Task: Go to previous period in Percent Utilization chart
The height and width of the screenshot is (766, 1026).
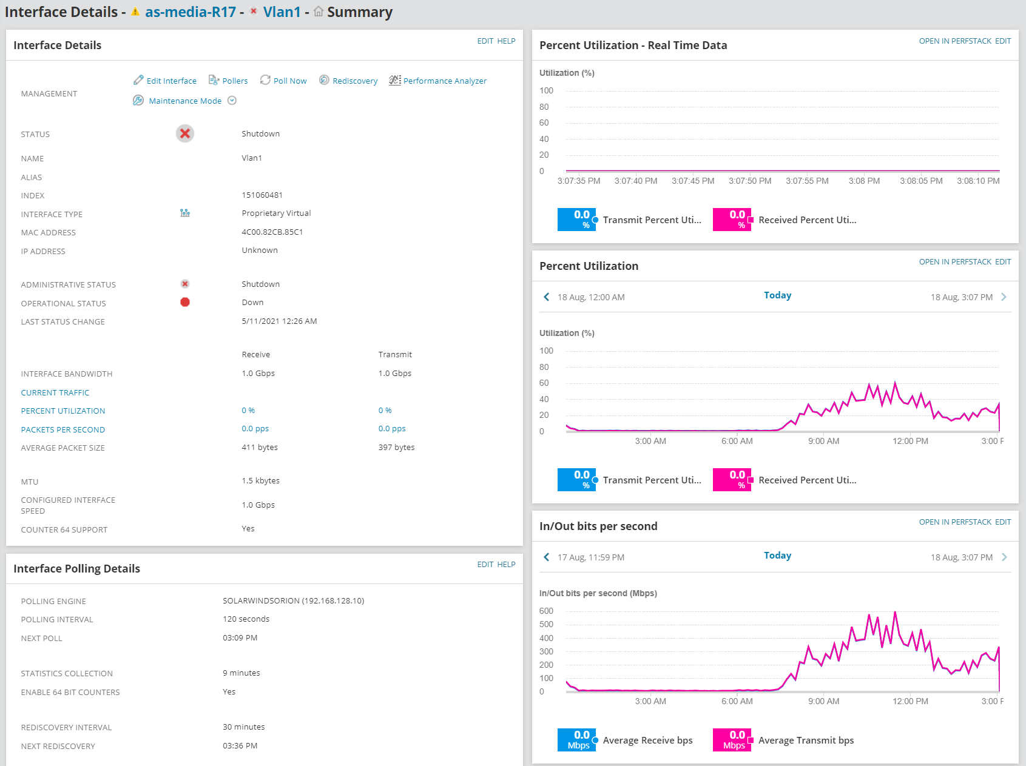Action: click(x=546, y=297)
